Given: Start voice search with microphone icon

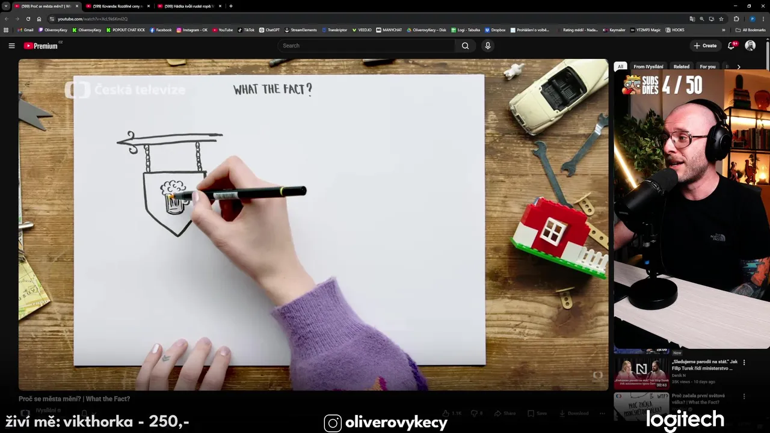Looking at the screenshot, I should [488, 46].
